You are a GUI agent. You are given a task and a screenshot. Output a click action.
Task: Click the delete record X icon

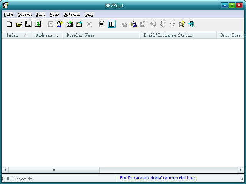(x=89, y=24)
